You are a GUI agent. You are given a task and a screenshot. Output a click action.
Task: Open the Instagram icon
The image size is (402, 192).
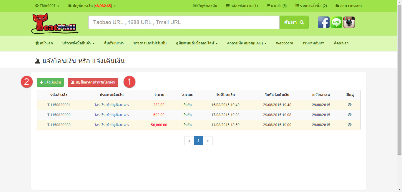pyautogui.click(x=349, y=22)
